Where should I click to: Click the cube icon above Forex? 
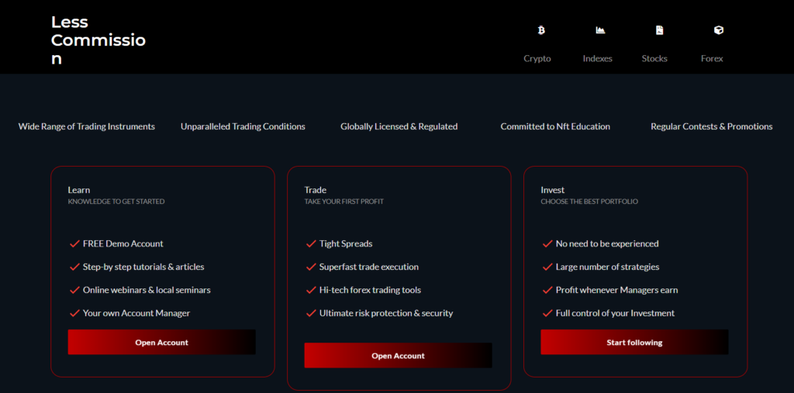pyautogui.click(x=718, y=30)
